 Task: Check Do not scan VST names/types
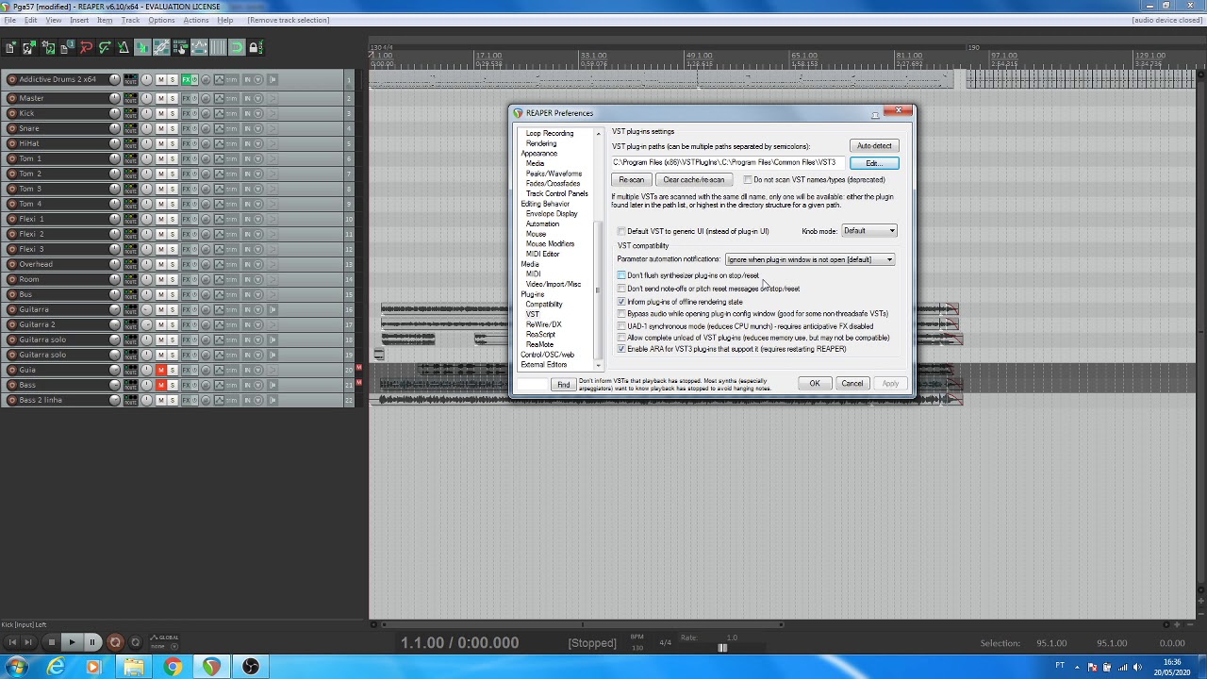[x=748, y=180]
